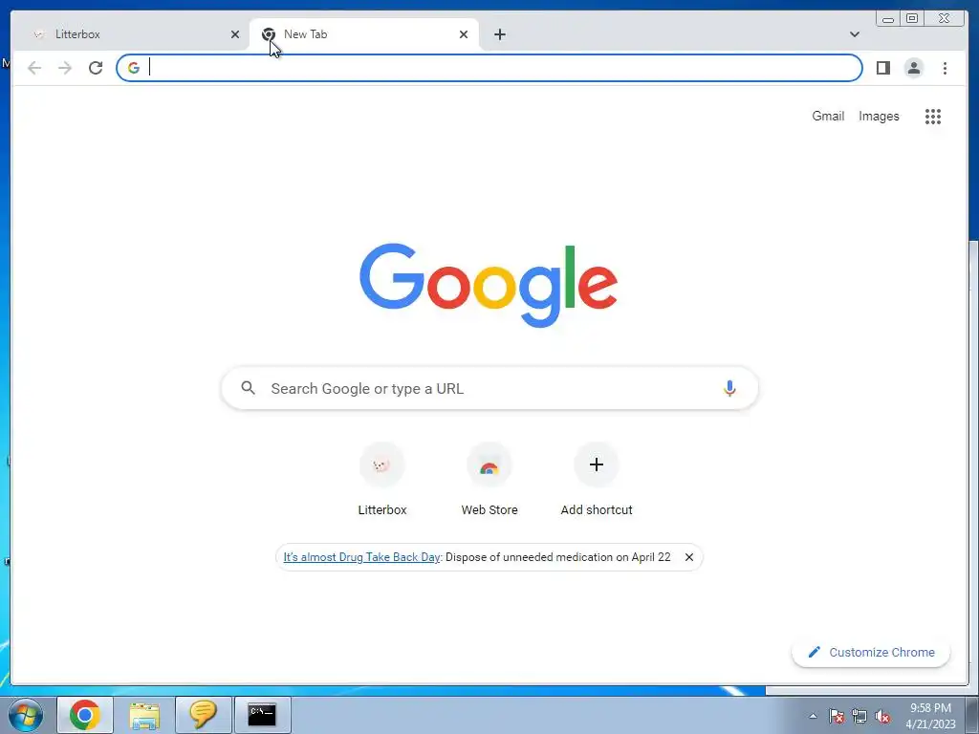
Task: Click Action Center flag icon
Action: (837, 716)
